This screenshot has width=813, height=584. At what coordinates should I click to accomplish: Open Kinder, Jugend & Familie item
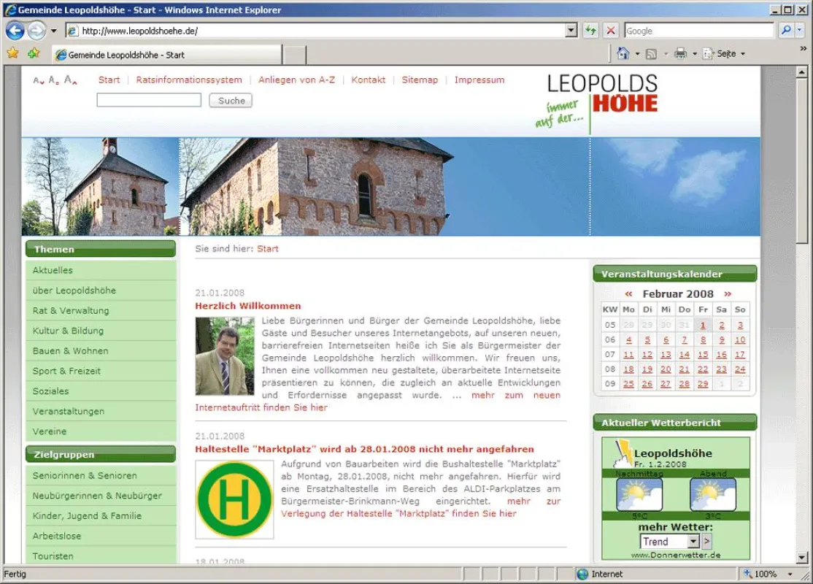[x=101, y=516]
